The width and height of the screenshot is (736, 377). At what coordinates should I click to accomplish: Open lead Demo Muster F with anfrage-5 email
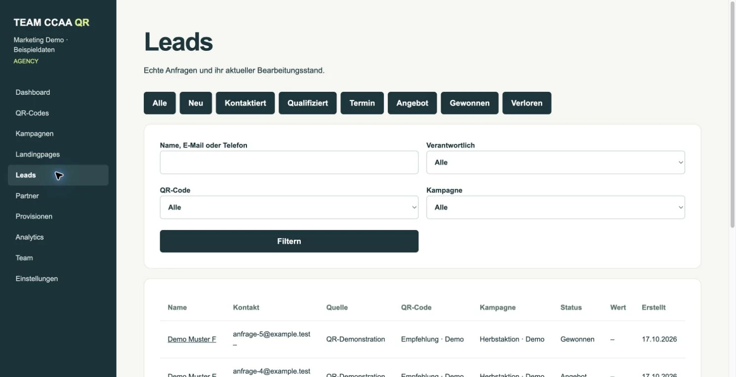[x=192, y=339]
